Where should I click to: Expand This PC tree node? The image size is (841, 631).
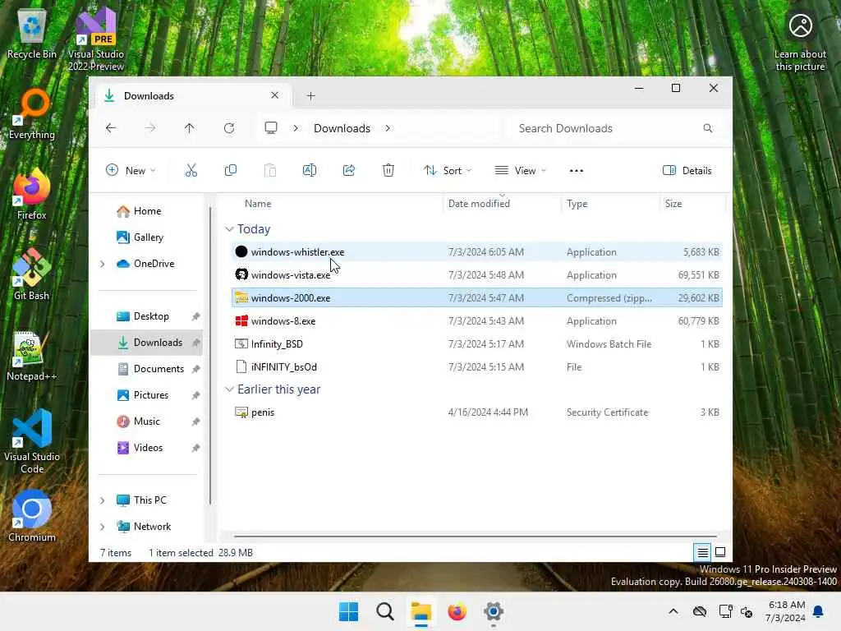click(103, 500)
